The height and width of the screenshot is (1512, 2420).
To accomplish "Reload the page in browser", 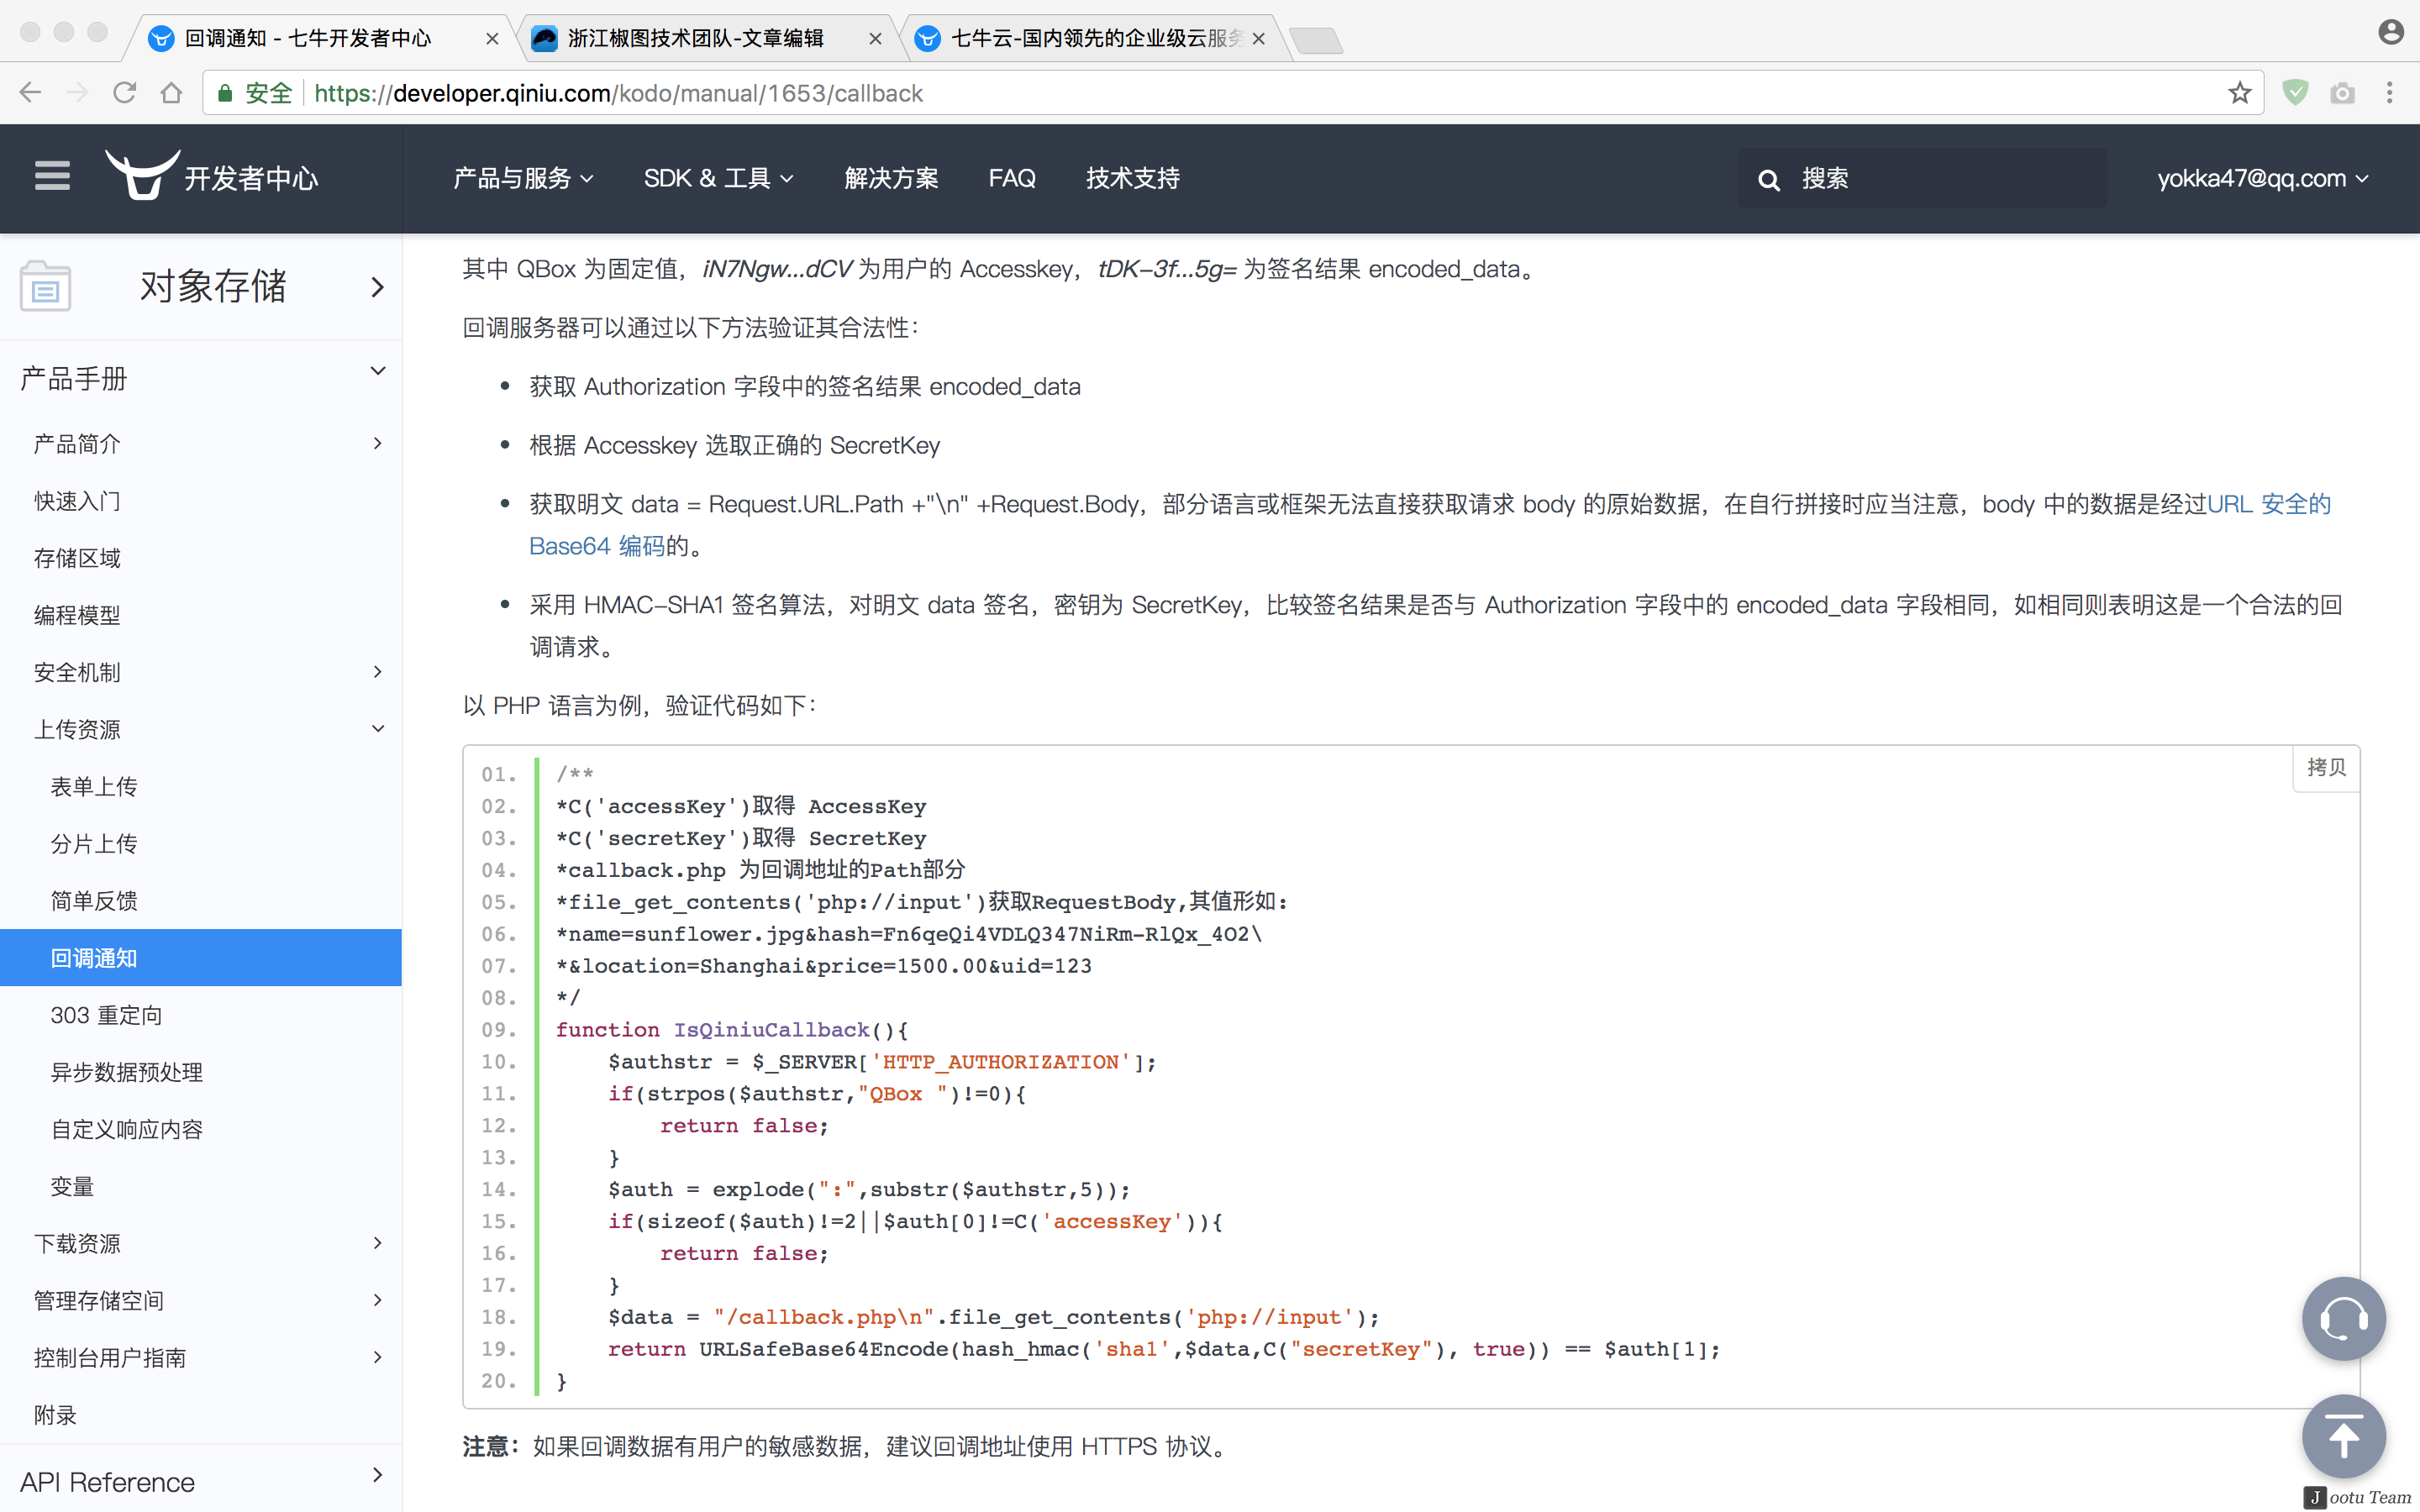I will tap(124, 93).
